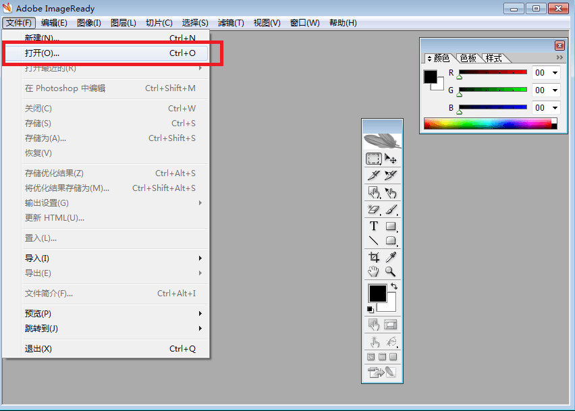575x411 pixels.
Task: Switch to full screen mode
Action: [x=393, y=357]
